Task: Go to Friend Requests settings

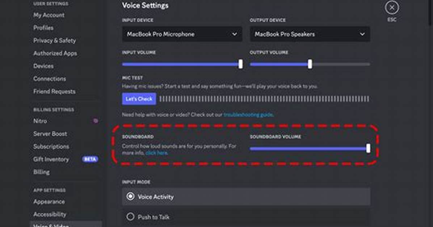Action: [x=54, y=91]
